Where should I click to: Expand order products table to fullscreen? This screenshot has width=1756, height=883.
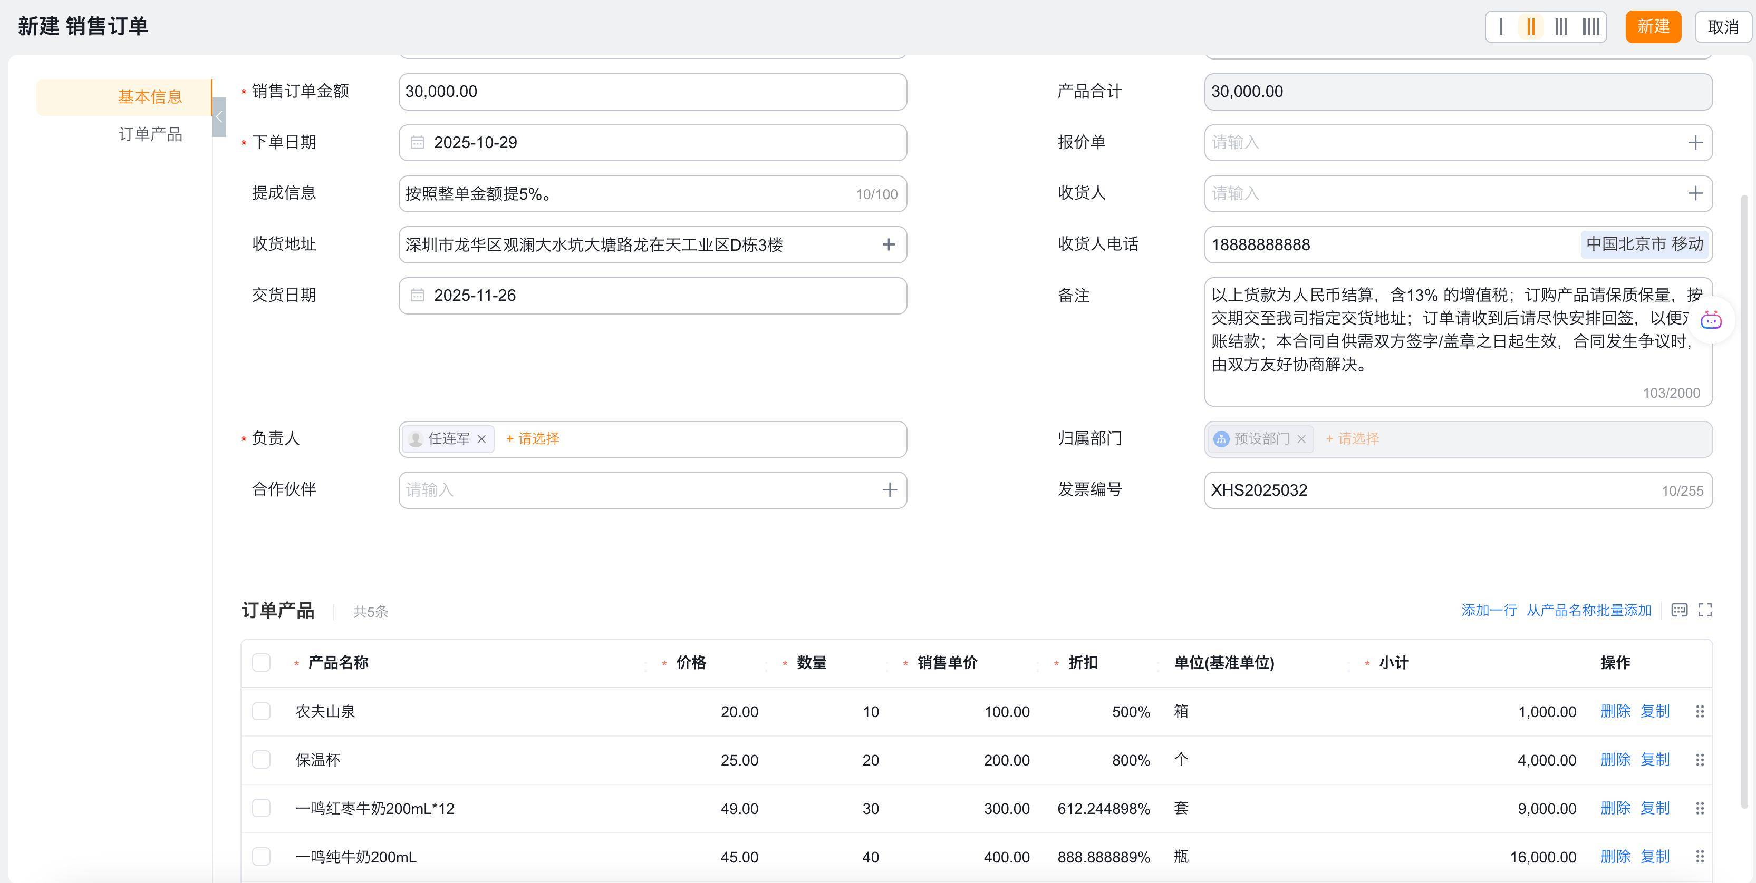click(x=1705, y=610)
